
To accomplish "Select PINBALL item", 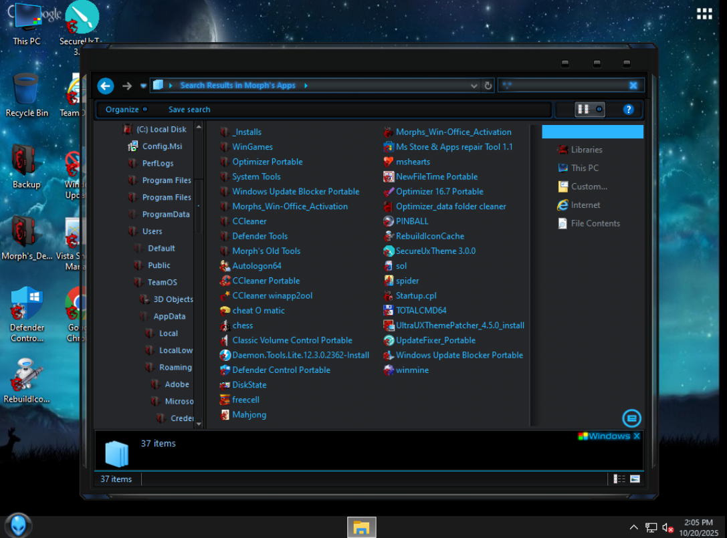I will (x=406, y=221).
